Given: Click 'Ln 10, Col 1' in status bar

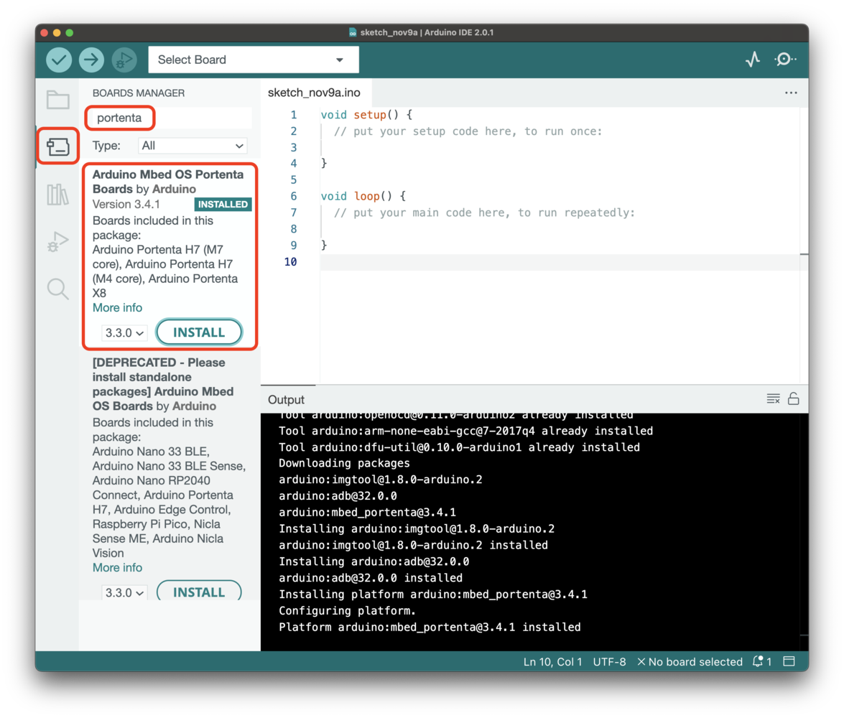Looking at the screenshot, I should [553, 661].
